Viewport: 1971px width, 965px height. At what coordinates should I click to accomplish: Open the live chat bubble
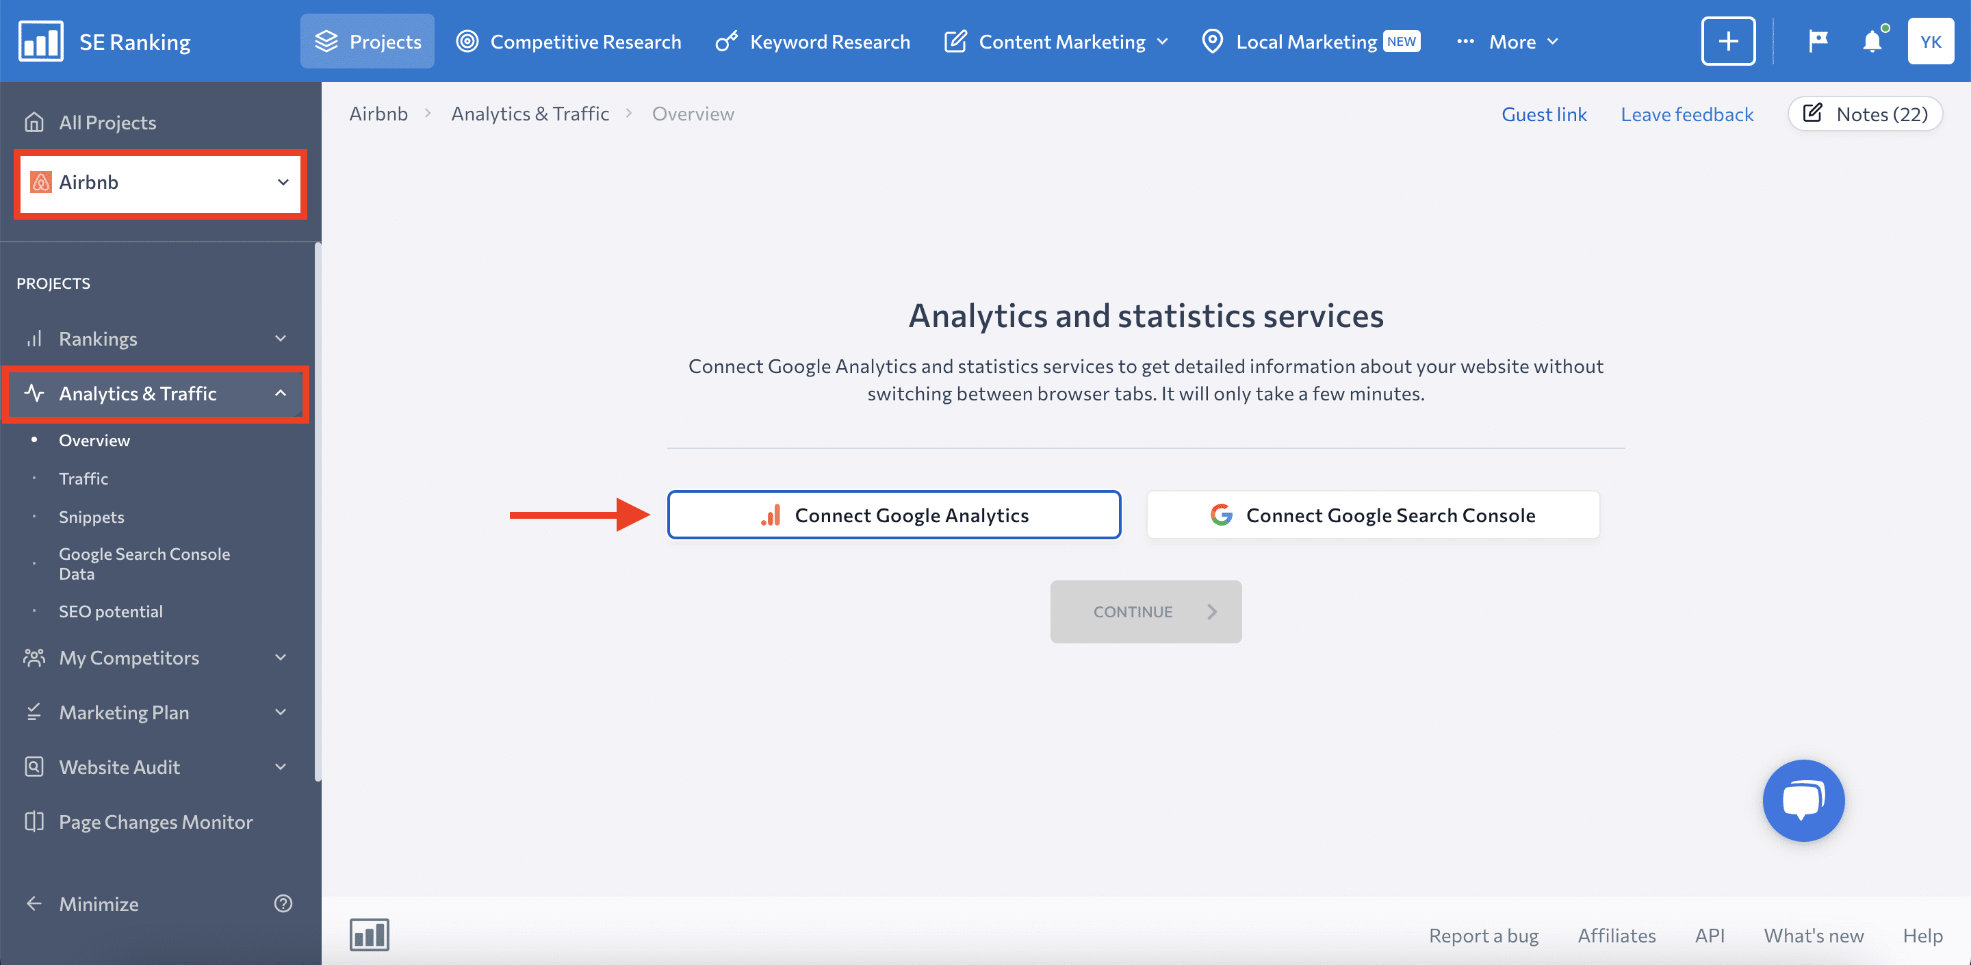coord(1803,801)
